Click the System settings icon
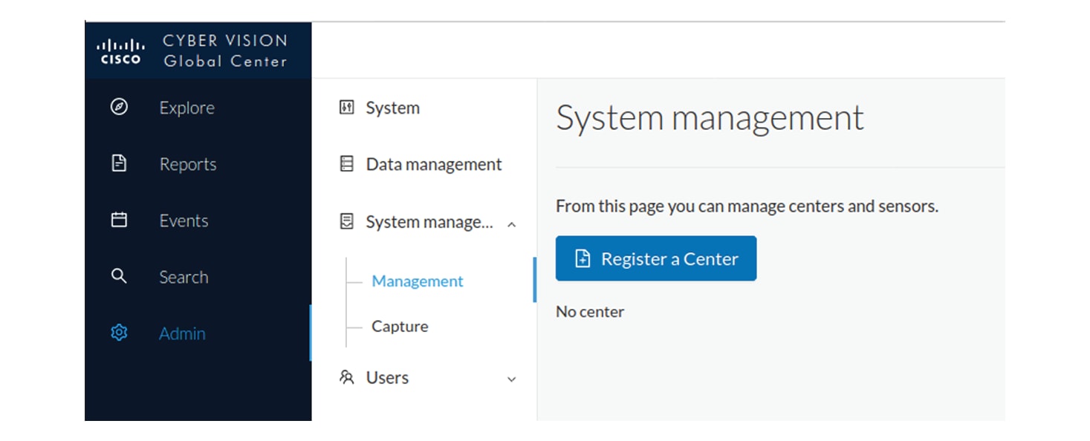Viewport: 1090px width, 441px height. (x=346, y=107)
